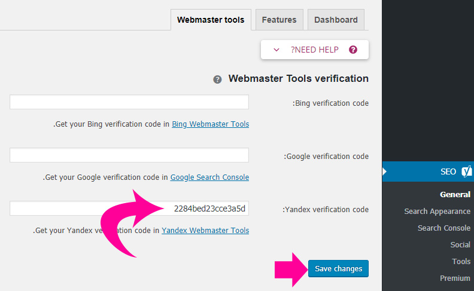Screen dimensions: 474x291
Task: Open the Dashboard tab
Action: click(336, 20)
